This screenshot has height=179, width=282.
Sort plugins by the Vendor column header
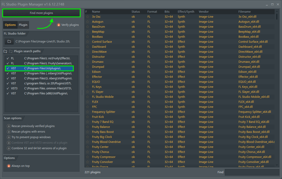point(204,12)
